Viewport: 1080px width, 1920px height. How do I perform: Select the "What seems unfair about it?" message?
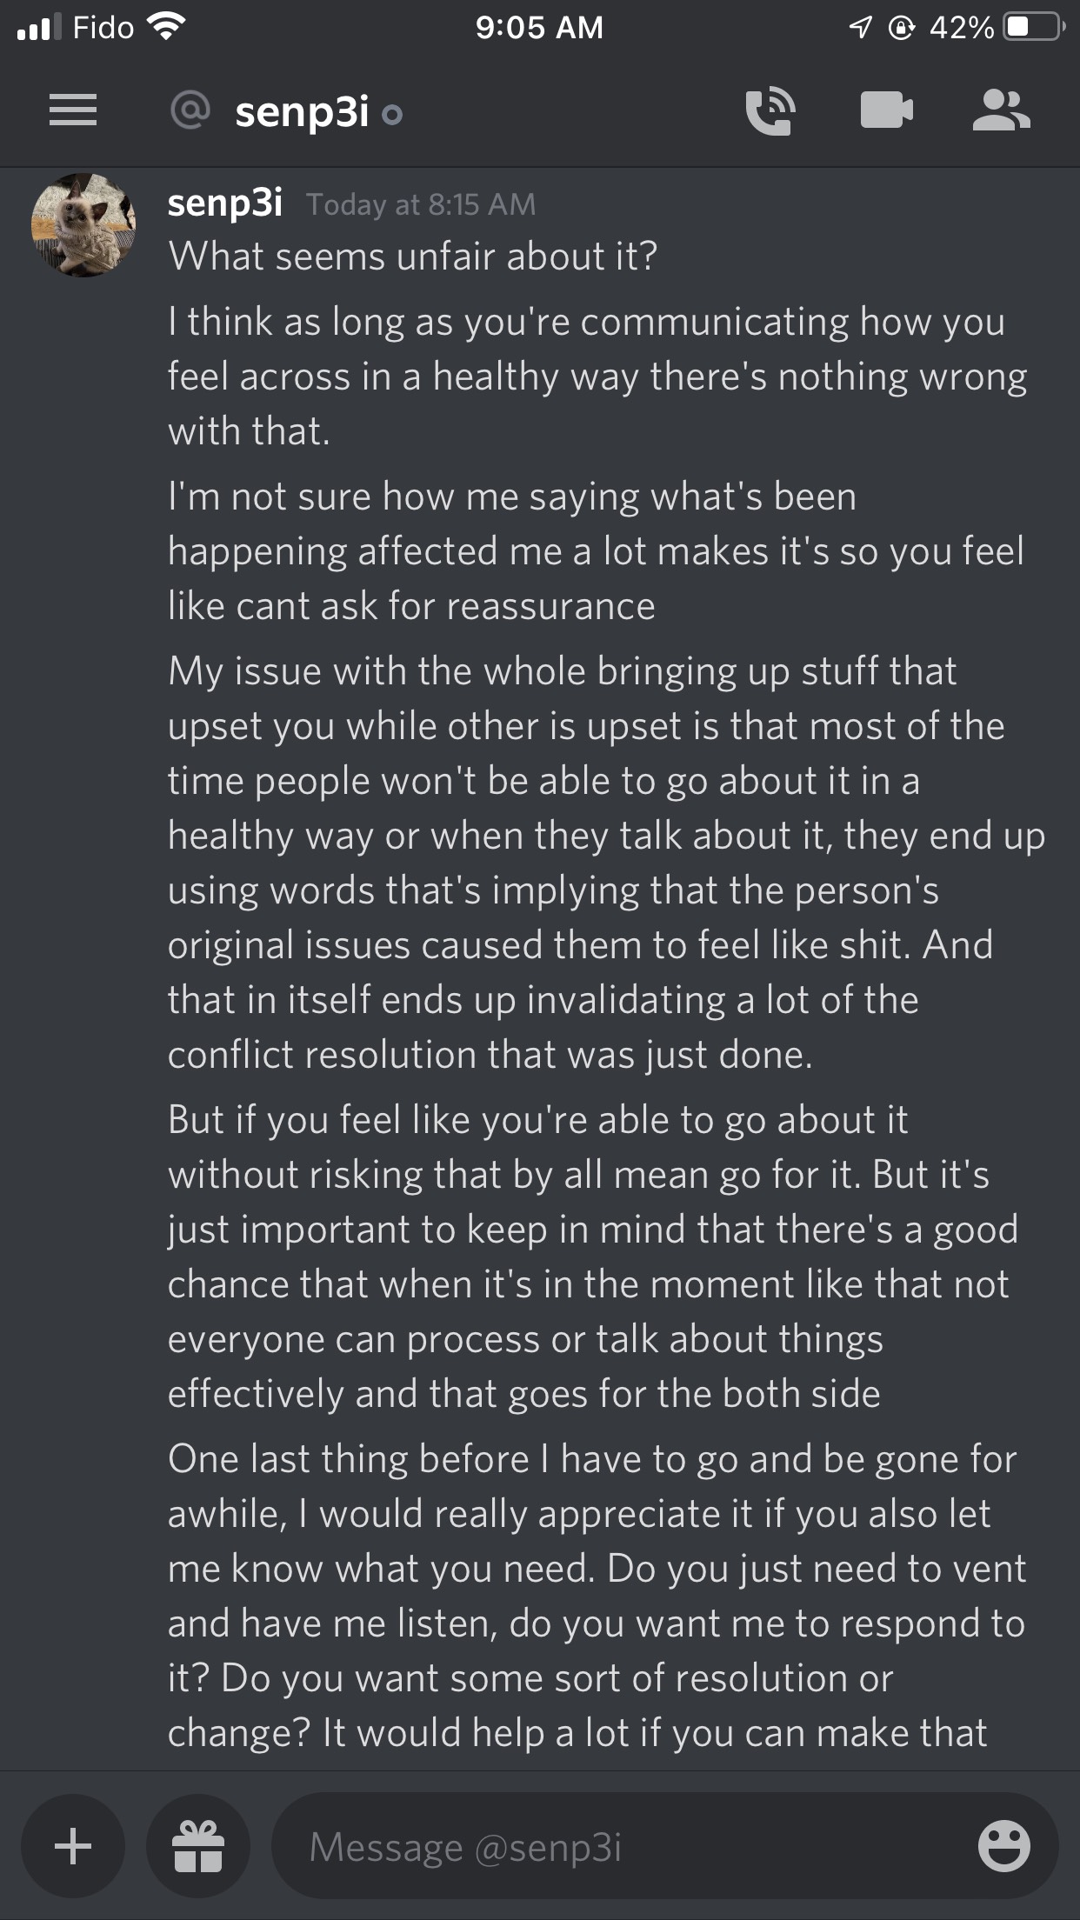coord(413,257)
